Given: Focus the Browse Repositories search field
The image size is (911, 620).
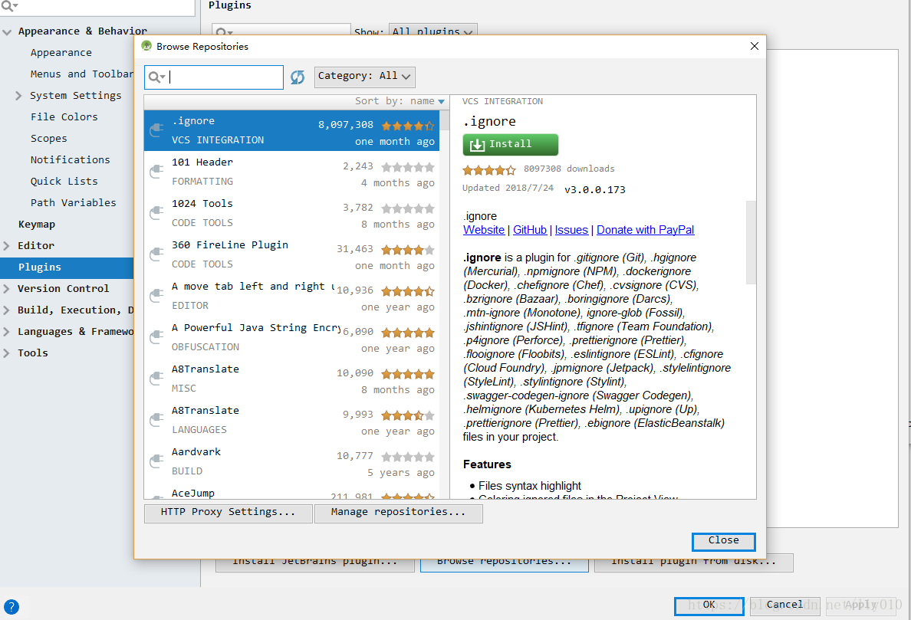Looking at the screenshot, I should [x=224, y=77].
